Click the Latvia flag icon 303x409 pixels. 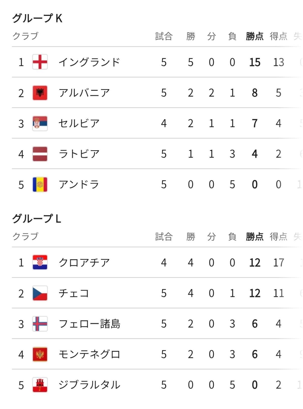[x=40, y=154]
